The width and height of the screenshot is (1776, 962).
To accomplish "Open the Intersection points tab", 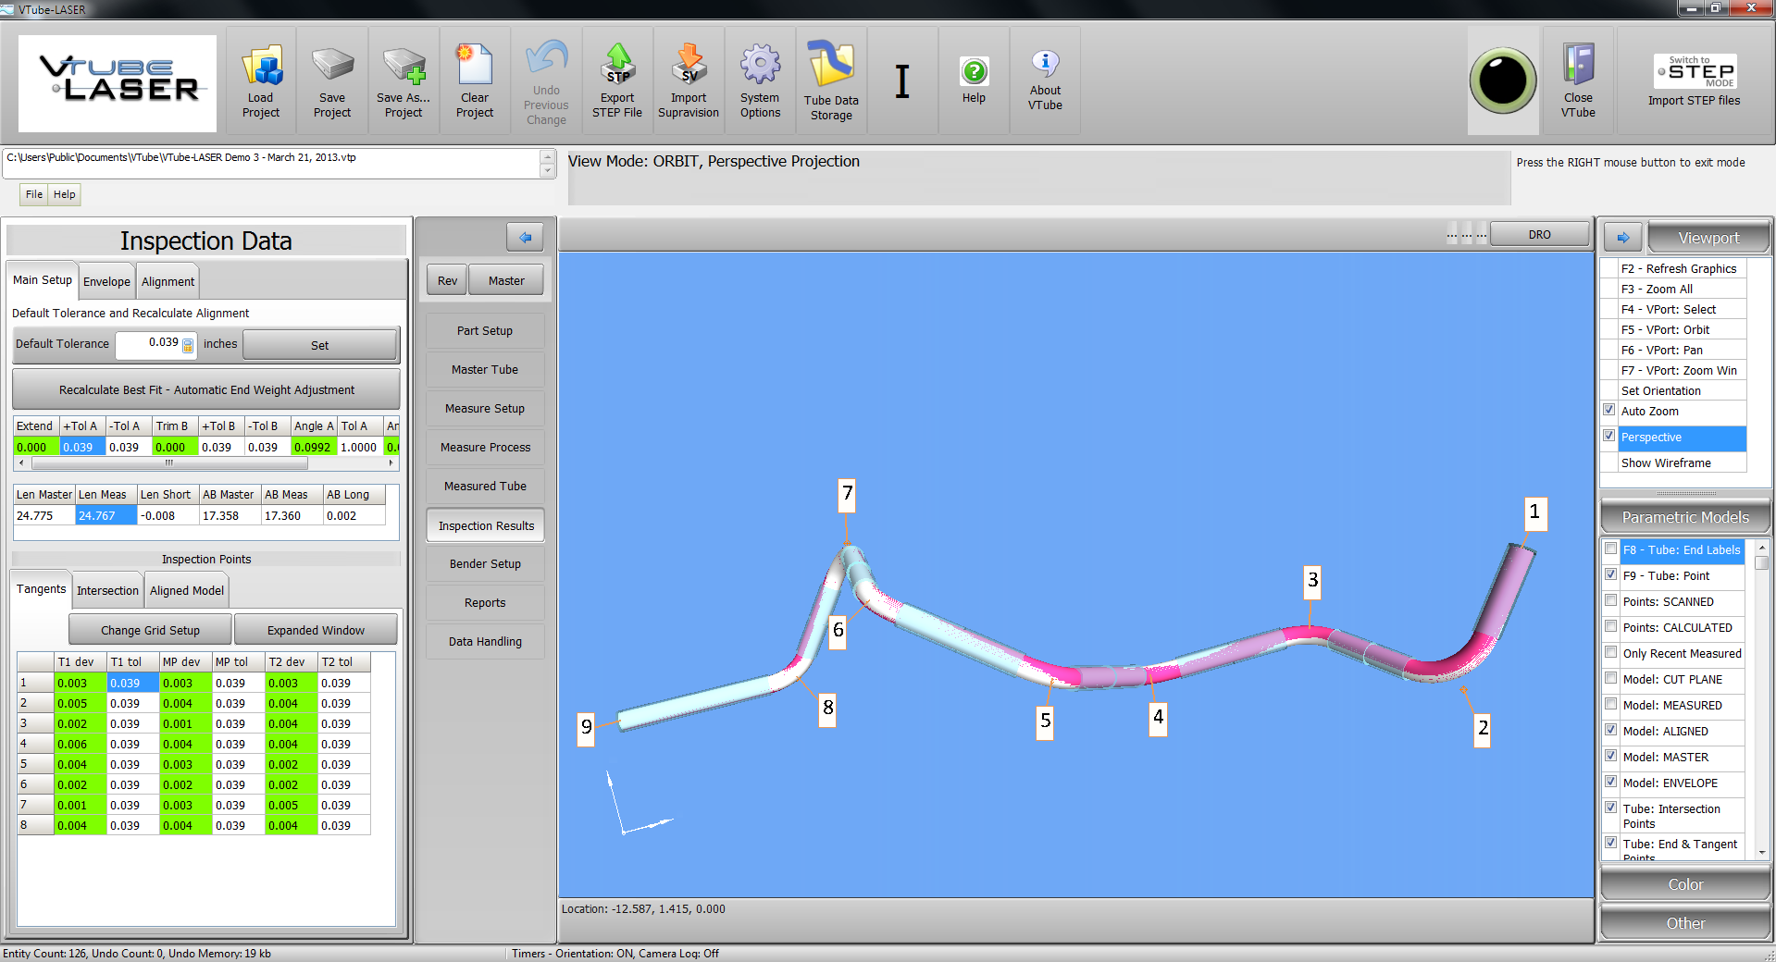I will coord(107,591).
